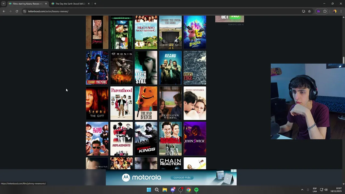Screen dimensions: 345x194
Task: Open the Much Ado About Nothing poster
Action: point(146,32)
